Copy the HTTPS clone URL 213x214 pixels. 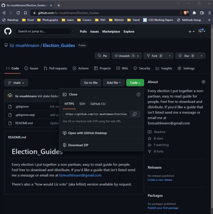click(135, 114)
